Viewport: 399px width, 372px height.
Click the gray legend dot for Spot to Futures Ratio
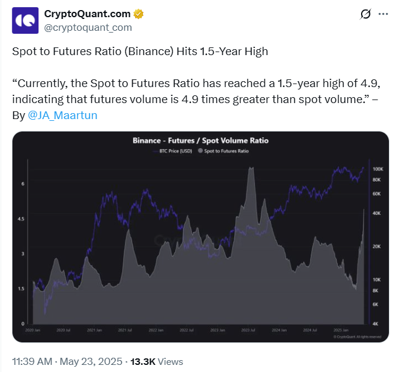[200, 151]
